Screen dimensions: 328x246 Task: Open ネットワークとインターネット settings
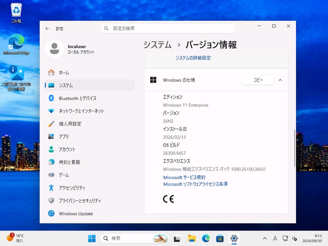90,111
